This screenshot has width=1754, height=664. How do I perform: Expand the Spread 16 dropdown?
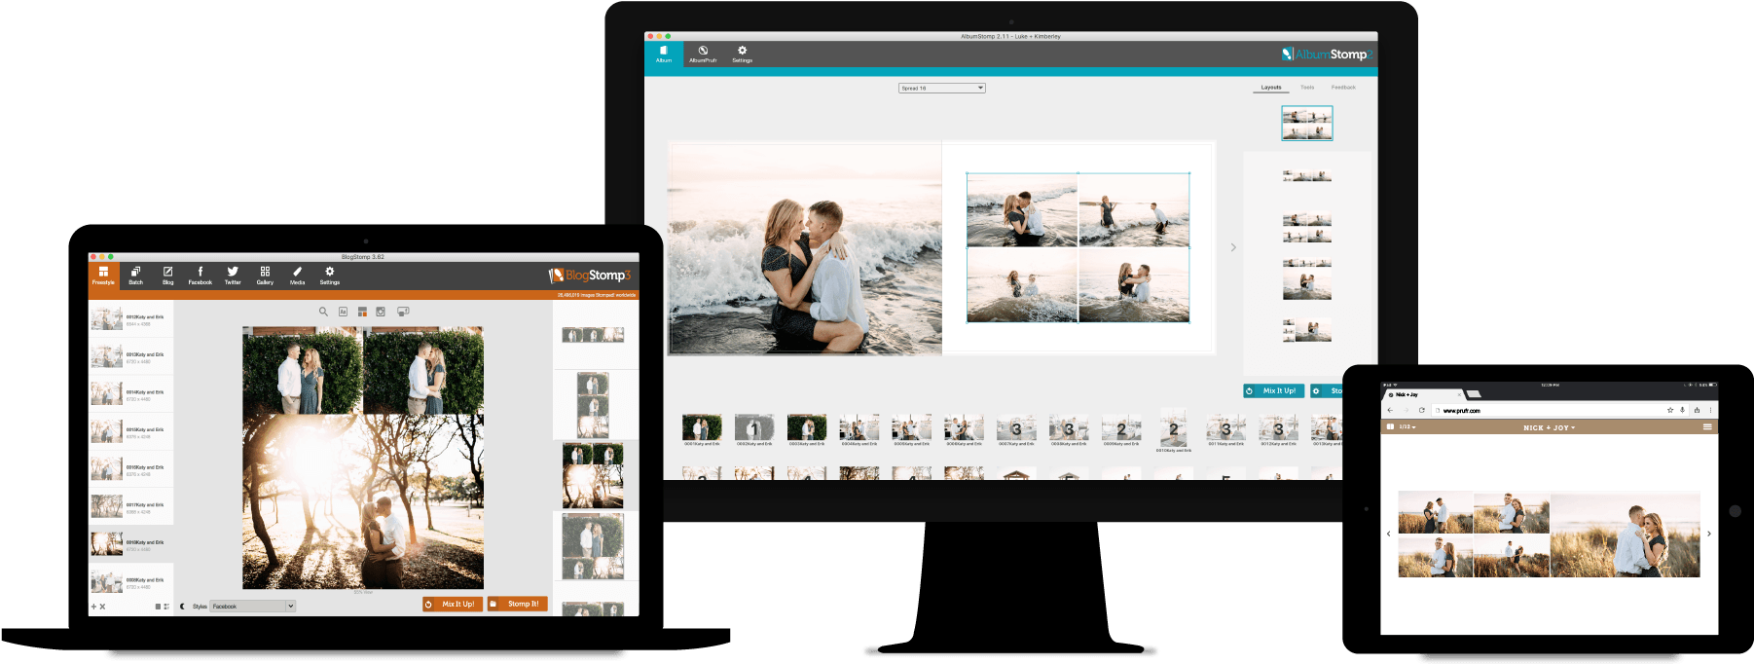(x=941, y=88)
